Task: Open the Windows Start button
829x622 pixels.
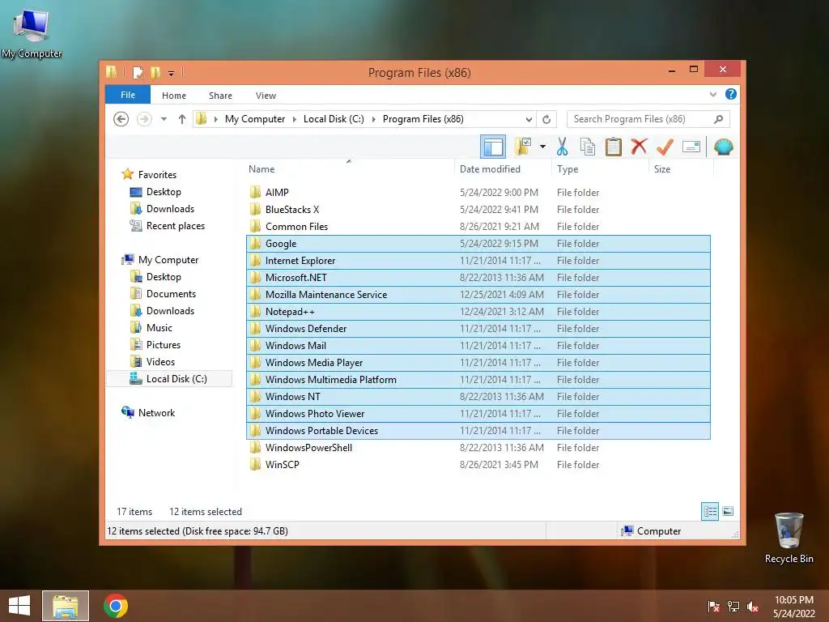Action: tap(19, 606)
